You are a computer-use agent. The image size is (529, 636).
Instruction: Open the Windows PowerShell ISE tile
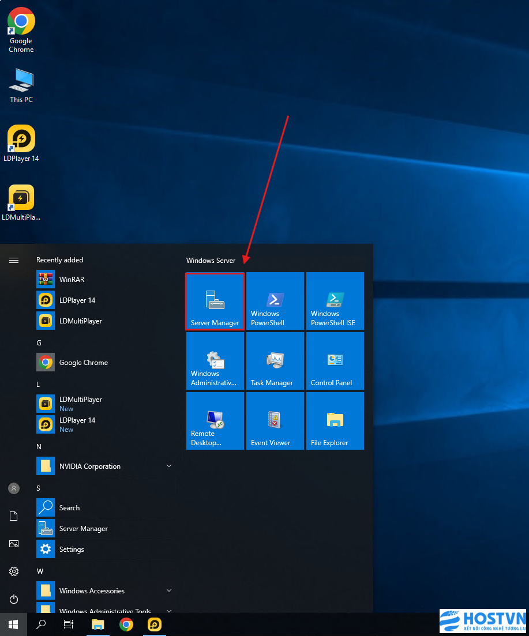(335, 301)
